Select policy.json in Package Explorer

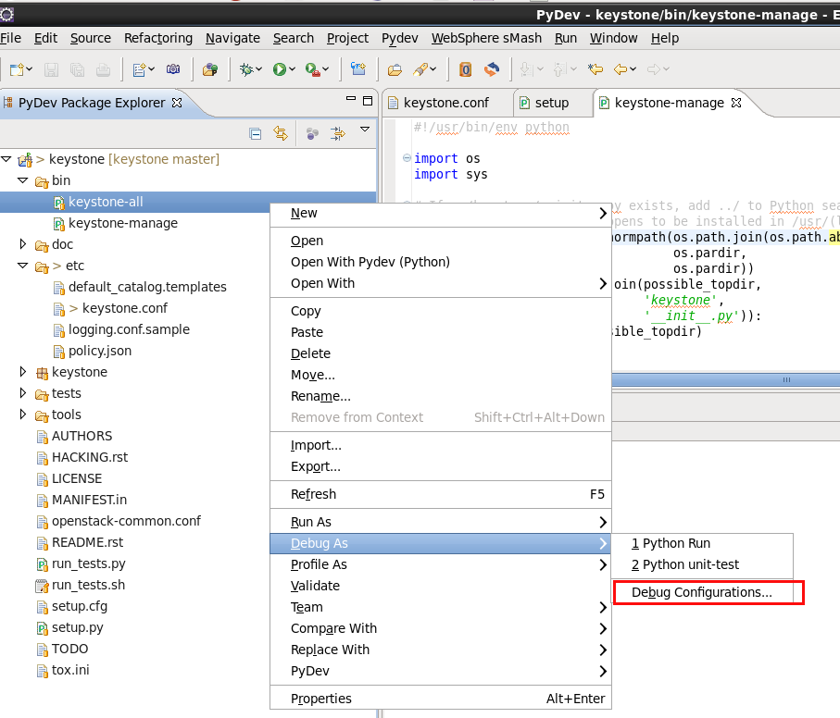pos(102,351)
